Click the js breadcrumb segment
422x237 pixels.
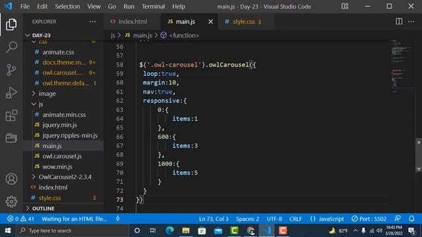pyautogui.click(x=113, y=36)
